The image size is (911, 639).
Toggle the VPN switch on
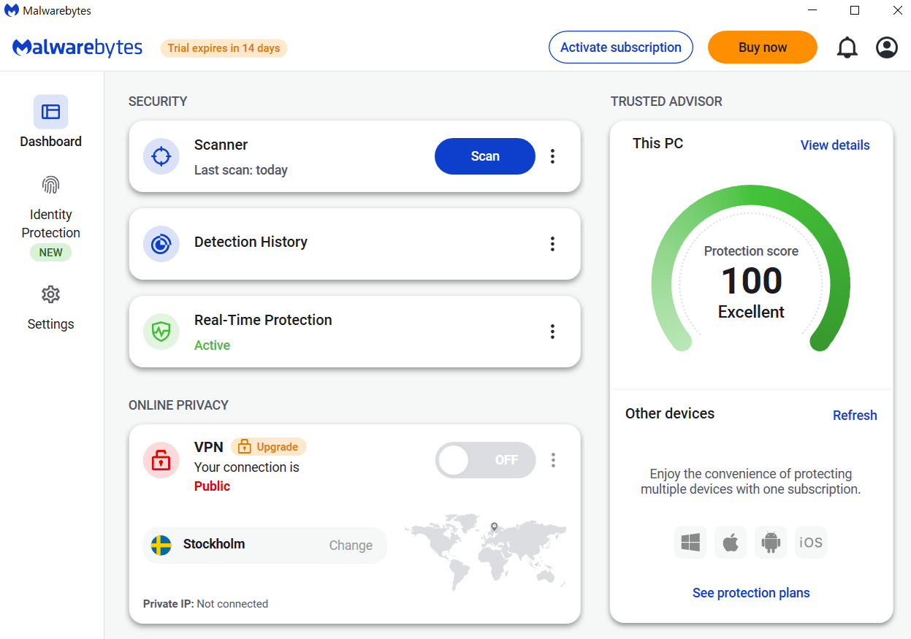click(485, 460)
